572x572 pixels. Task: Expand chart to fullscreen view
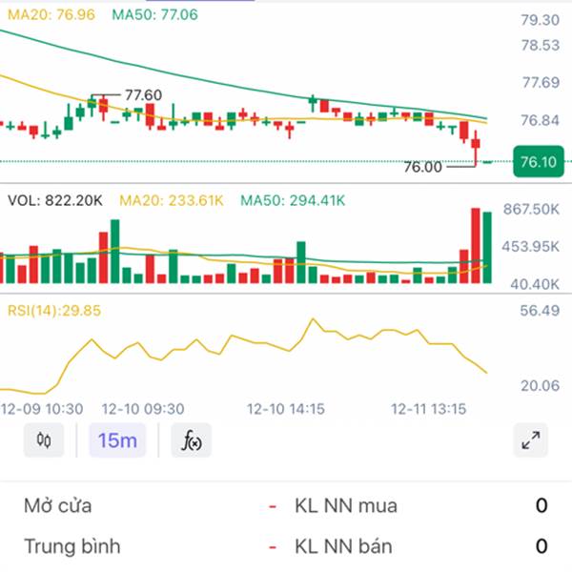tap(531, 439)
